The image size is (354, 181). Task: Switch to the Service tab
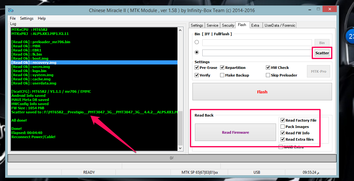click(212, 25)
